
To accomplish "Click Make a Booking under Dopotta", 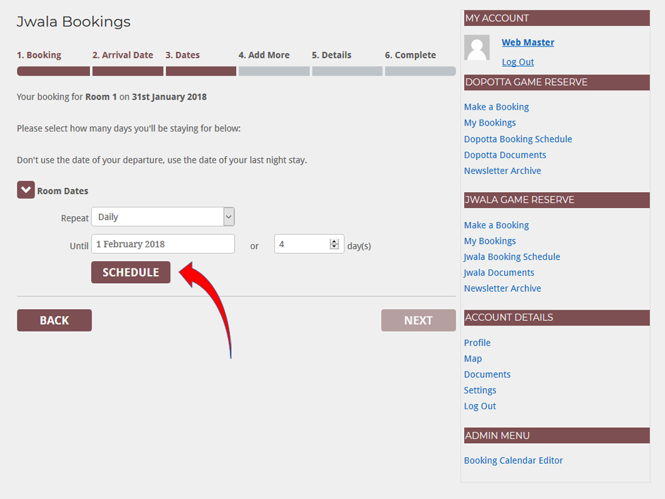I will pyautogui.click(x=496, y=107).
